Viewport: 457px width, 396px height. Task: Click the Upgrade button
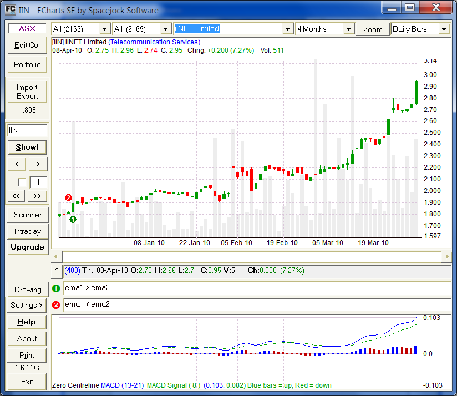pyautogui.click(x=28, y=247)
